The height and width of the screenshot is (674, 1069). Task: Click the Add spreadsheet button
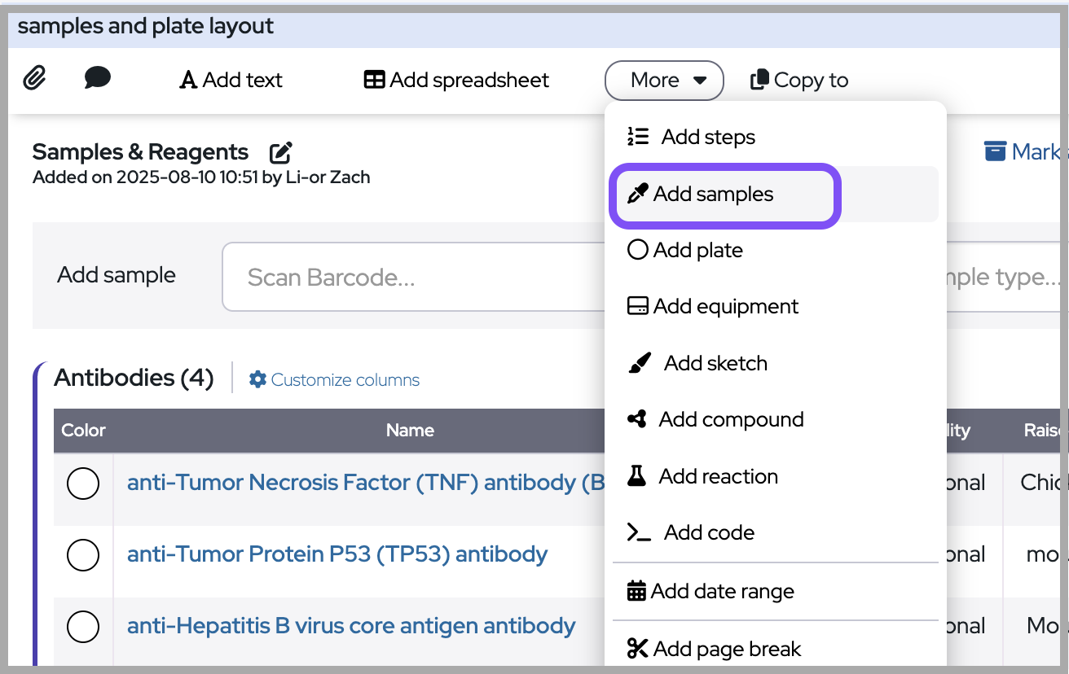coord(456,81)
